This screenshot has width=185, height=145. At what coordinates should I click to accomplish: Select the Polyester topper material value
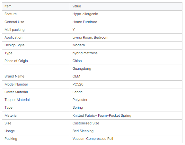[80, 100]
